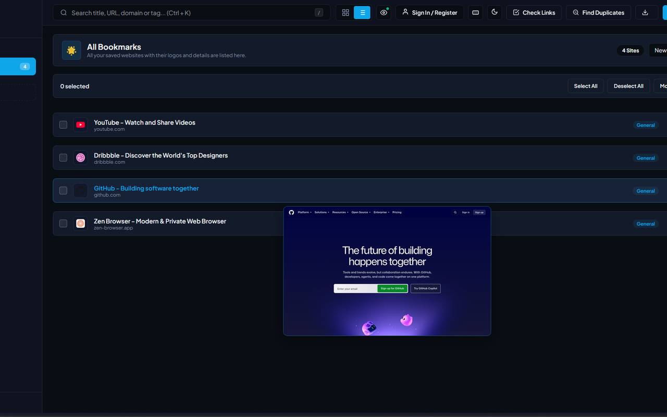Click the General tag on YouTube row
Viewport: 667px width, 417px height.
(646, 125)
